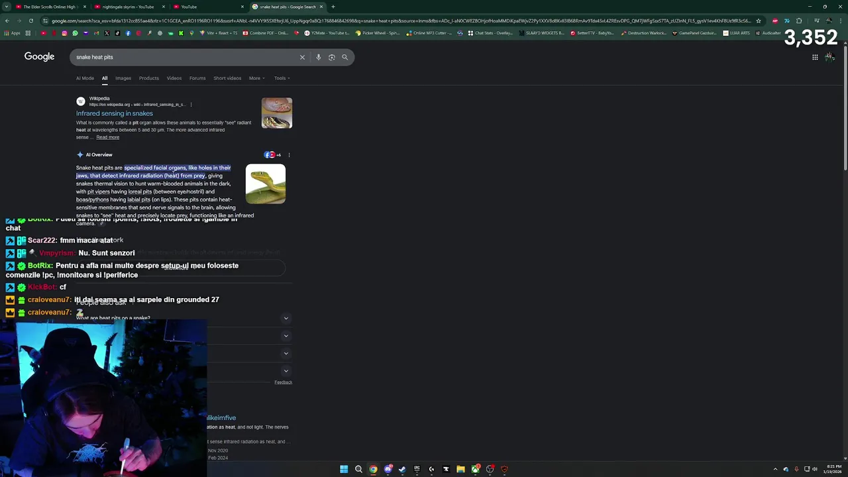Open 'Online MP3 Cutter' bookmark

click(430, 33)
